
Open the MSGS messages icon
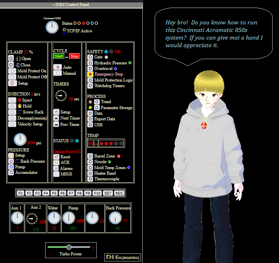point(56,174)
